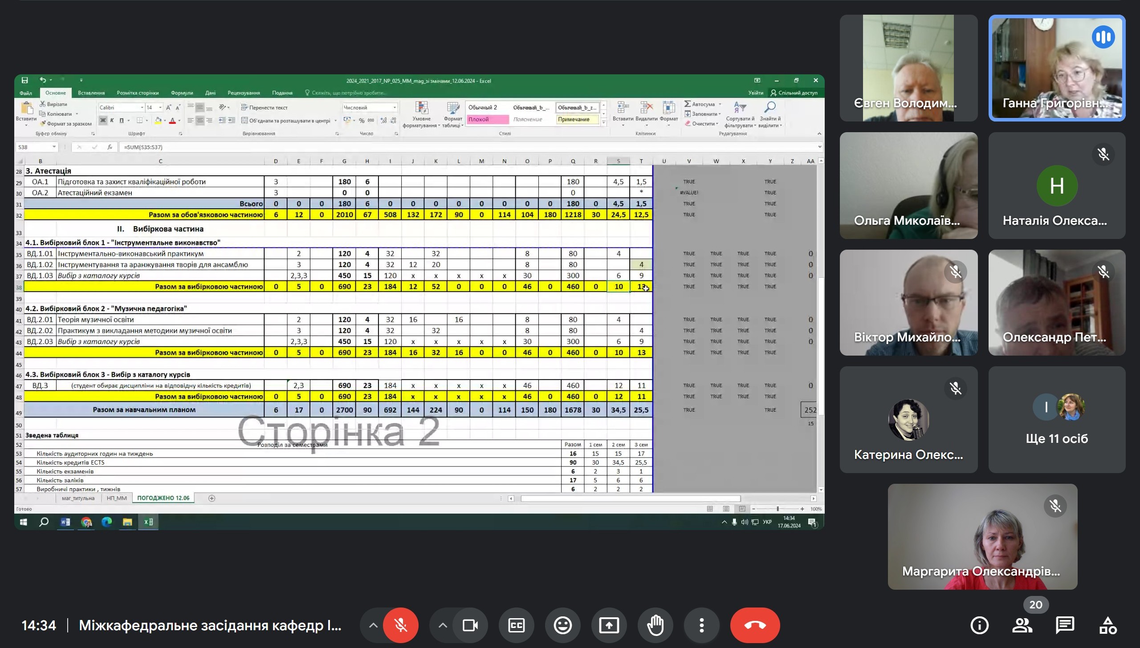Open the activities shapes icon
This screenshot has height=648, width=1140.
coord(1107,625)
